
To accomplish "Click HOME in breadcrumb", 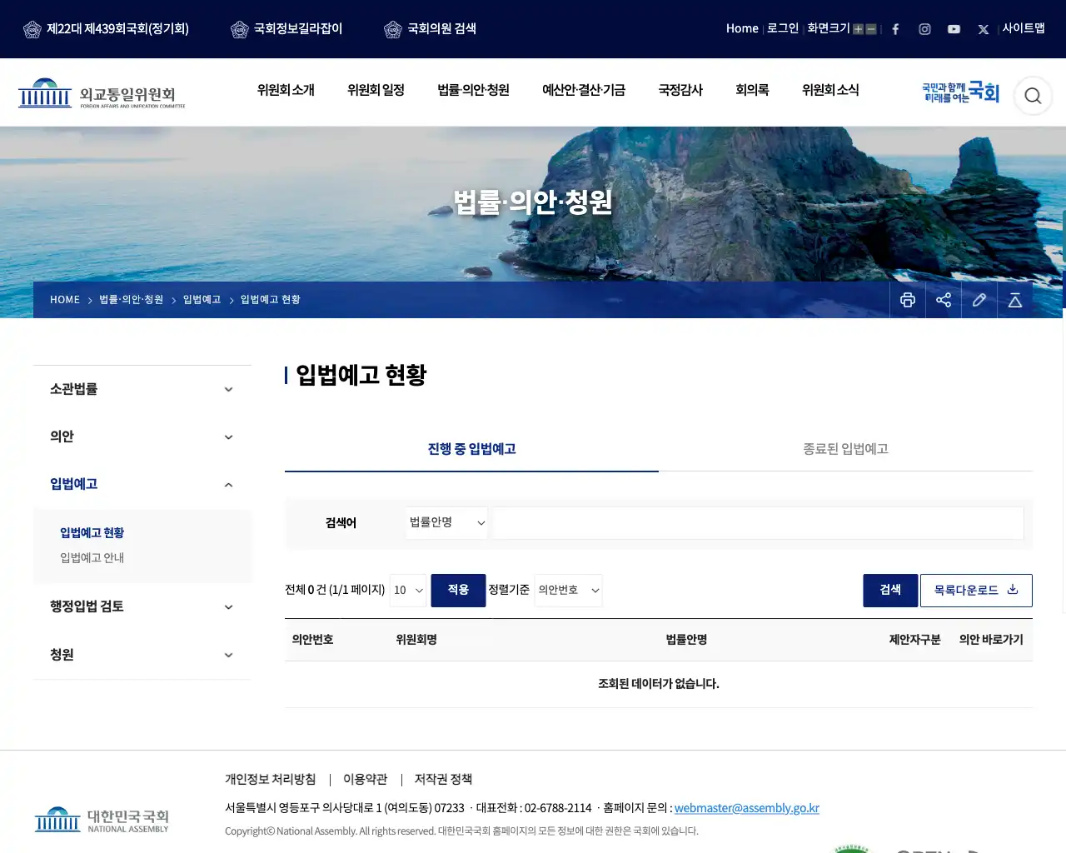I will point(65,300).
